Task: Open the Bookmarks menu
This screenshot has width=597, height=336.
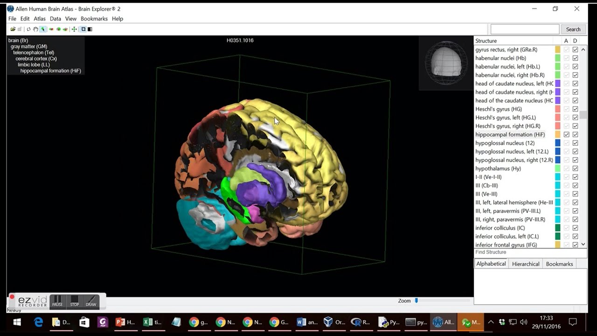Action: (94, 19)
